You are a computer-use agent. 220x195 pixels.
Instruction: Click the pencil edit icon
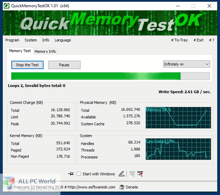(x=122, y=174)
